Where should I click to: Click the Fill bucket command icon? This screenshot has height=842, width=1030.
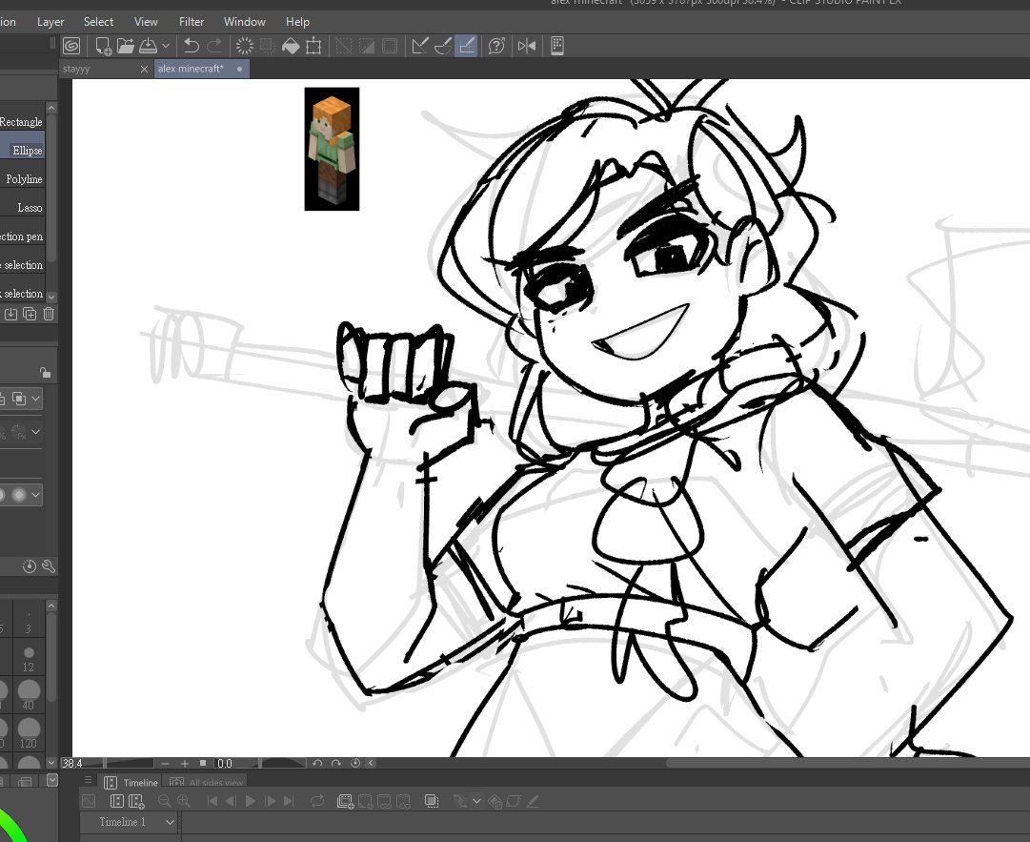291,46
